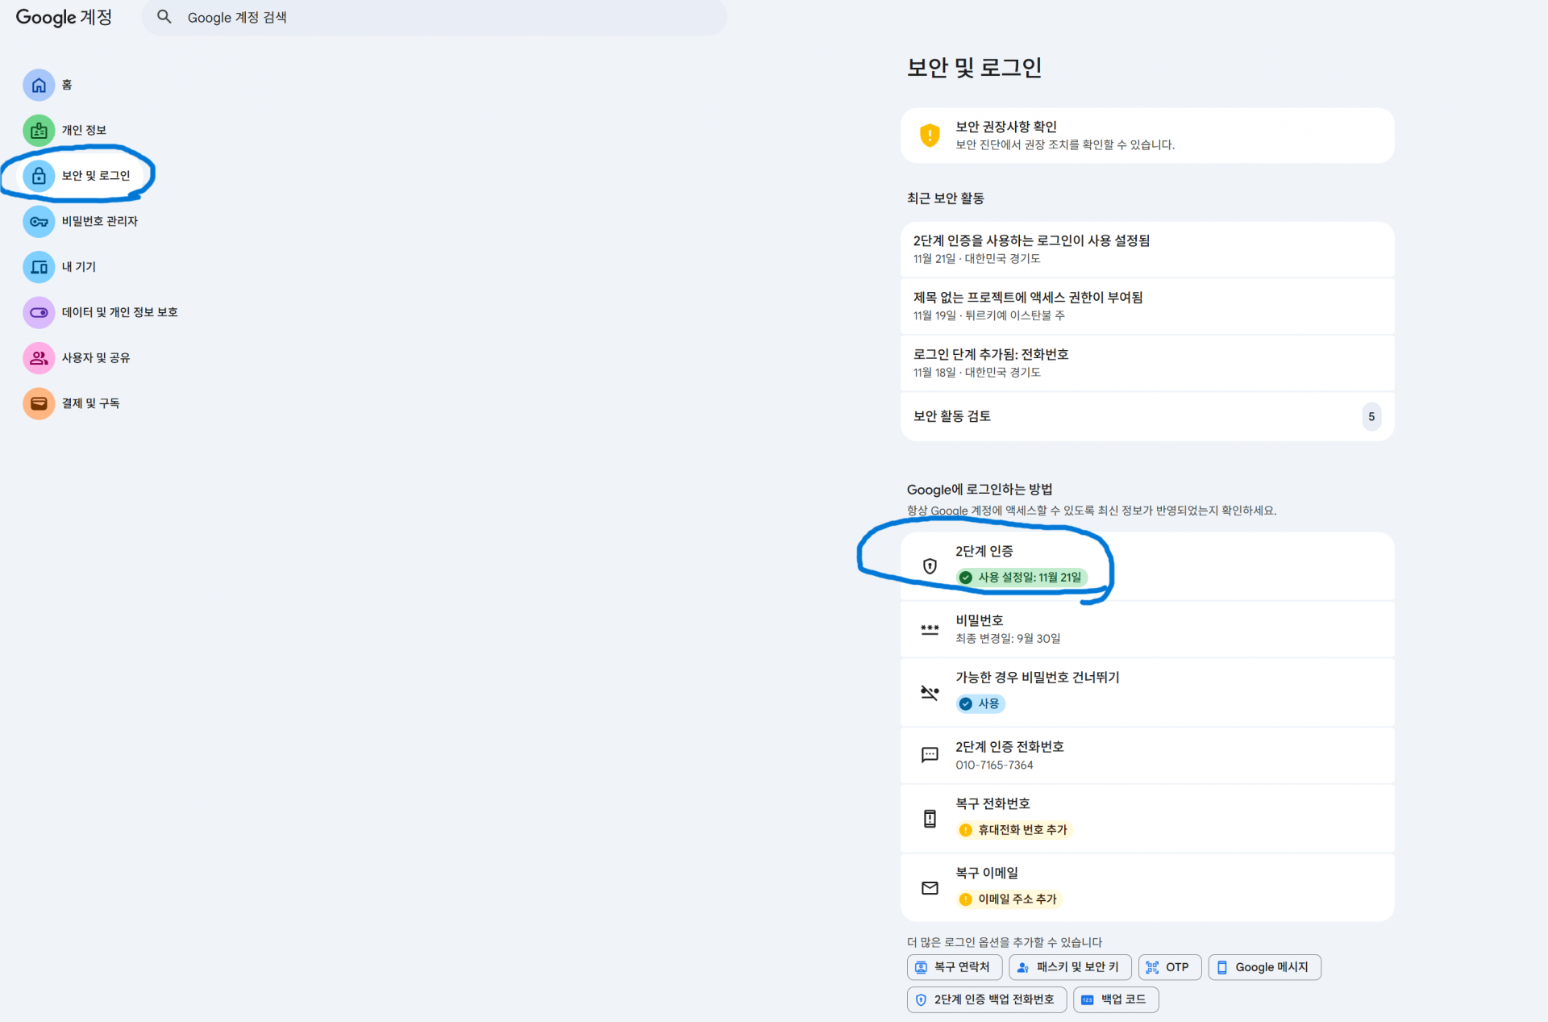1548x1022 pixels.
Task: Open the 2단계 인증 sign-in activity entry
Action: click(1147, 249)
